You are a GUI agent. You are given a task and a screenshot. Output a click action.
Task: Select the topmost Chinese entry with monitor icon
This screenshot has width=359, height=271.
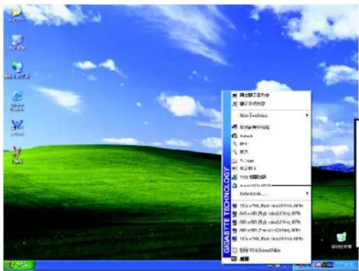tap(271, 95)
